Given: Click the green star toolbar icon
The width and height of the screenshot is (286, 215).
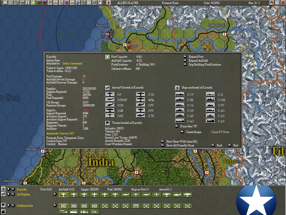Looking at the screenshot, I should [x=33, y=3].
